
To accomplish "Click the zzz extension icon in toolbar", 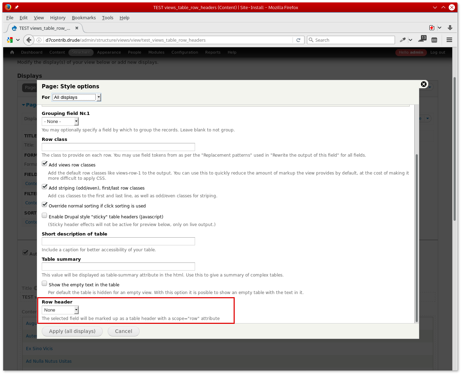I will (434, 40).
